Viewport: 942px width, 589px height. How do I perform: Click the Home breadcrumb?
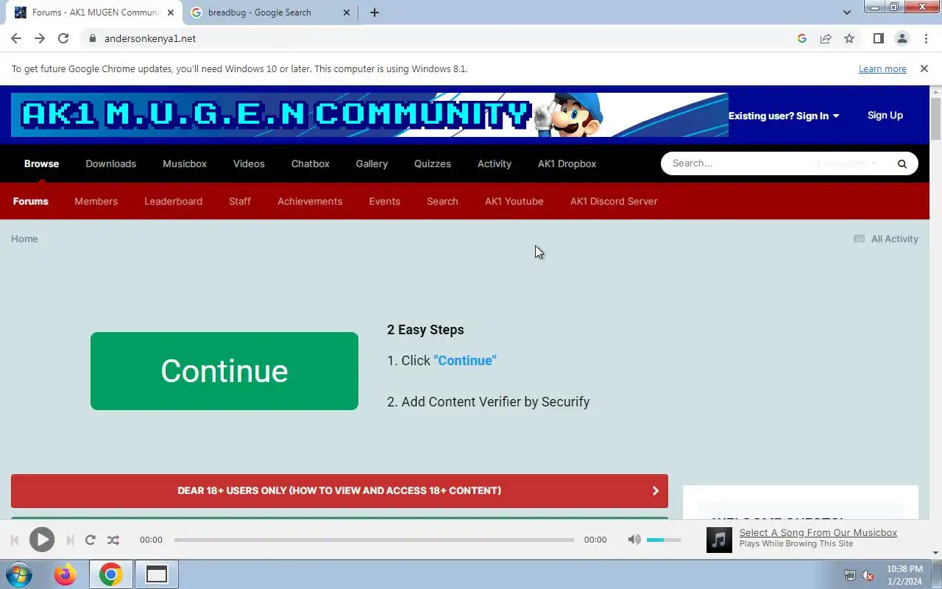point(24,239)
